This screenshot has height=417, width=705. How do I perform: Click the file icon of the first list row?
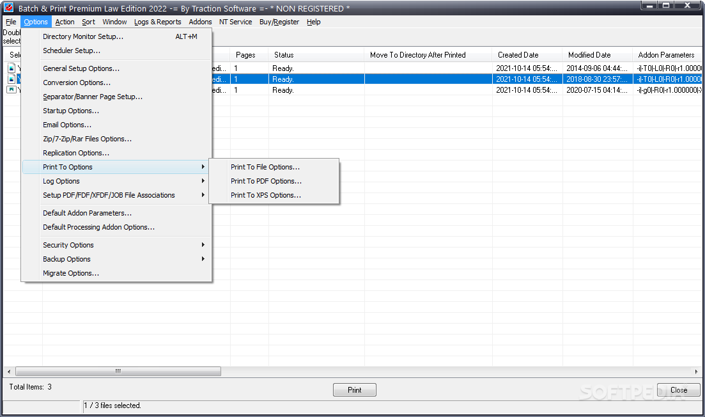point(12,68)
